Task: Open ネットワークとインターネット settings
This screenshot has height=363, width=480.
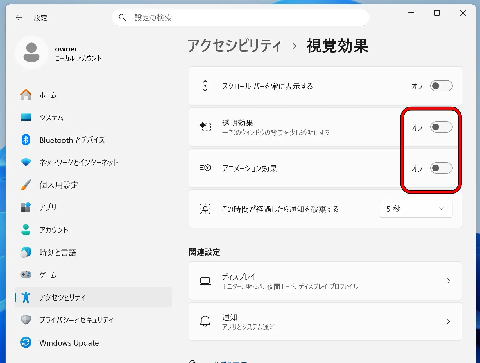Action: coord(79,162)
